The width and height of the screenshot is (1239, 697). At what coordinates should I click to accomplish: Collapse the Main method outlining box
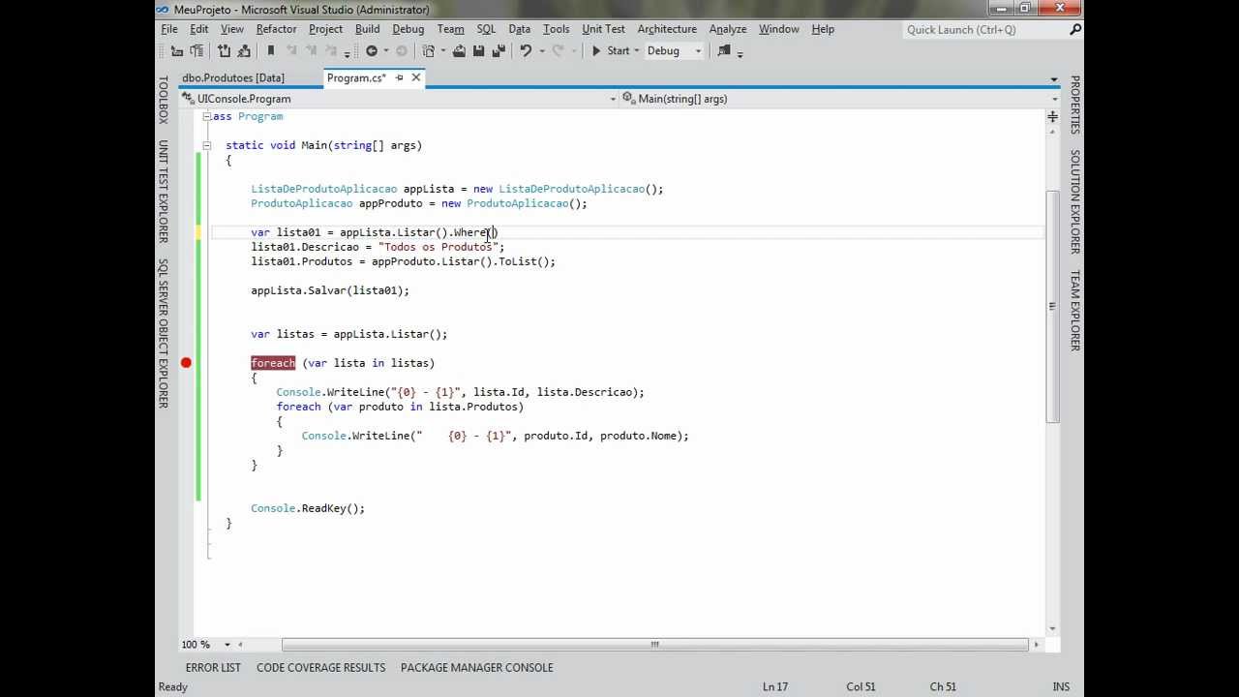[x=206, y=145]
